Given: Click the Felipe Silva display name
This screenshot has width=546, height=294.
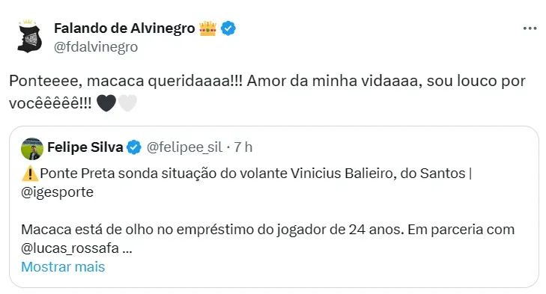Looking at the screenshot, I should click(85, 147).
